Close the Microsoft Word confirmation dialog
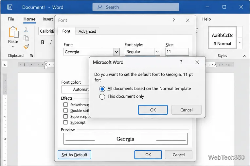This screenshot has width=250, height=166. point(197,62)
